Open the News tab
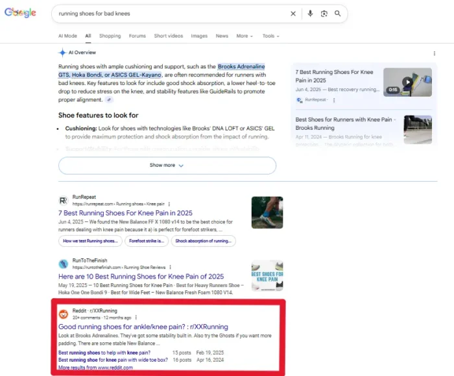Image resolution: width=454 pixels, height=376 pixels. pos(222,36)
